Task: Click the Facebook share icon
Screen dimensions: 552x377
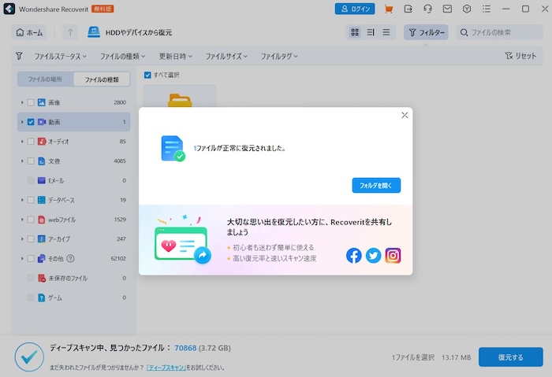Action: (354, 255)
